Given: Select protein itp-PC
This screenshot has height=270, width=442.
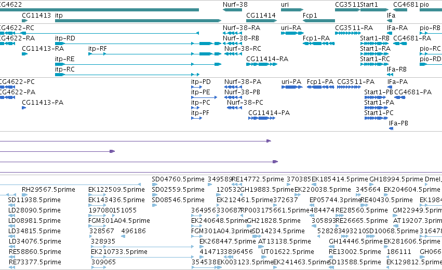Looking at the screenshot, I should (x=200, y=103).
